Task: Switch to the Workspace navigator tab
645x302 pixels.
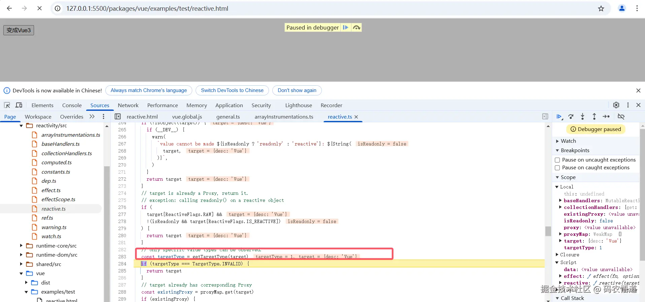Action: coord(38,117)
